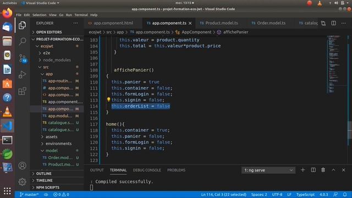Open VLC from the dock
The image size is (352, 198).
[x=7, y=112]
